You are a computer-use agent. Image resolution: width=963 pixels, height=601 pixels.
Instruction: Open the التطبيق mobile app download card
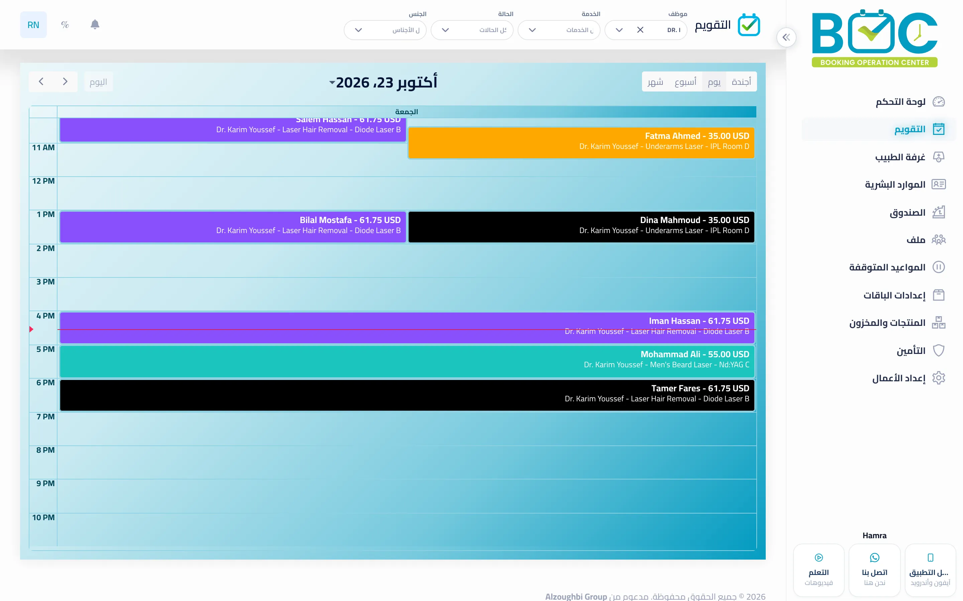coord(930,570)
